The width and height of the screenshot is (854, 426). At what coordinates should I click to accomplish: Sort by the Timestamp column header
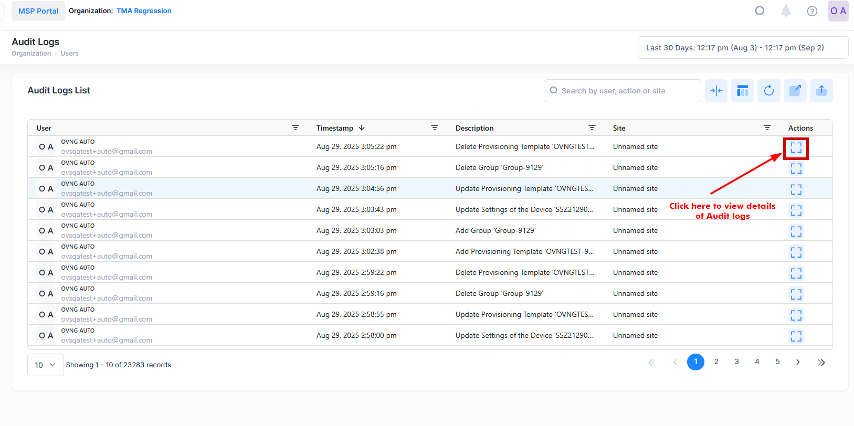coord(335,128)
